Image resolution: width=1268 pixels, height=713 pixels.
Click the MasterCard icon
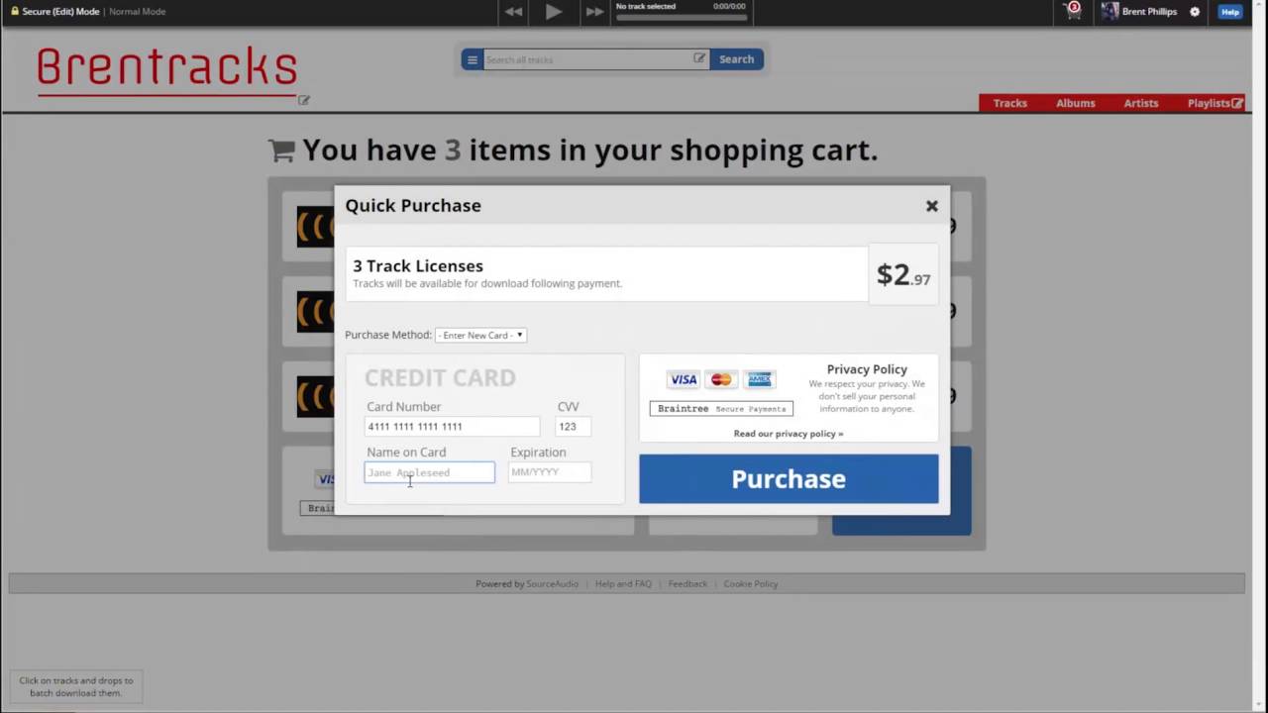[721, 379]
